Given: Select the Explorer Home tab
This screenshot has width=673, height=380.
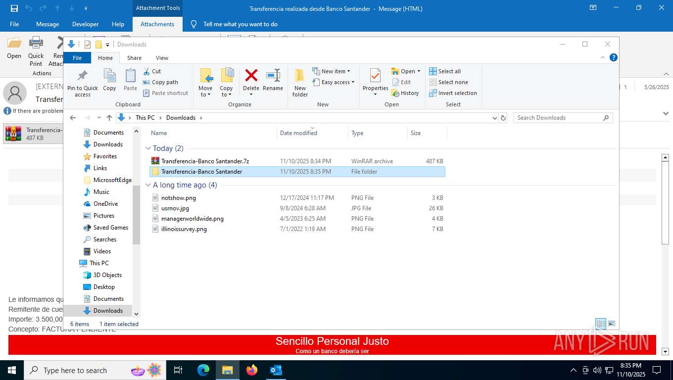Looking at the screenshot, I should tap(105, 58).
